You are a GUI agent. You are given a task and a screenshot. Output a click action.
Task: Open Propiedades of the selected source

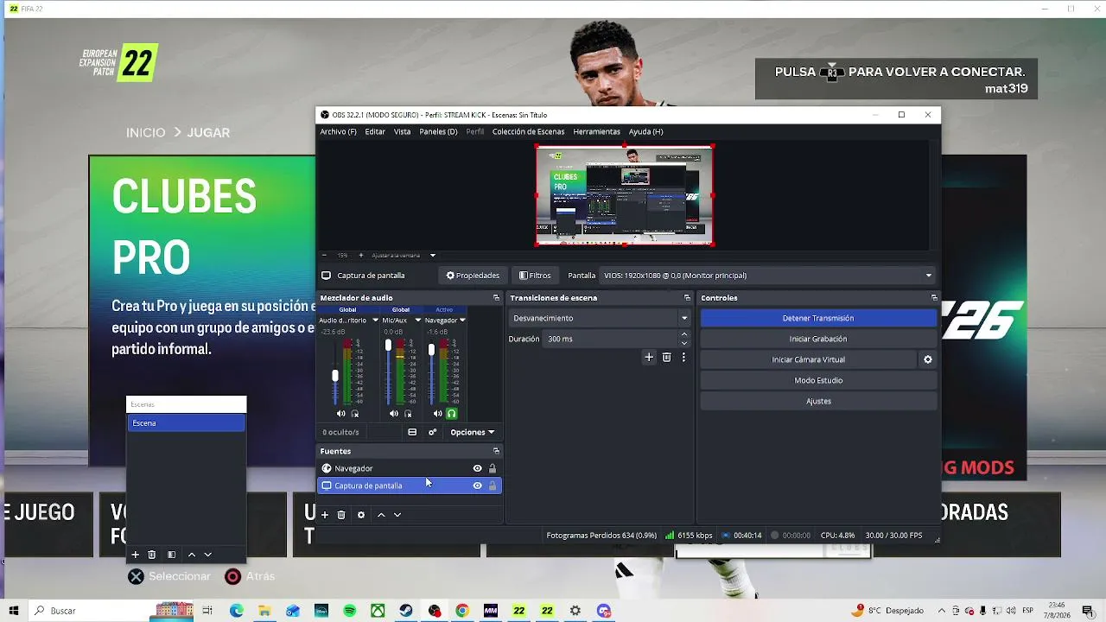coord(473,276)
